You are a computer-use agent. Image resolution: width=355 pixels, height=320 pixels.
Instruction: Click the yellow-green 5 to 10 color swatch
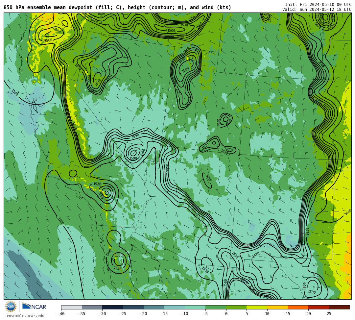pyautogui.click(x=257, y=307)
